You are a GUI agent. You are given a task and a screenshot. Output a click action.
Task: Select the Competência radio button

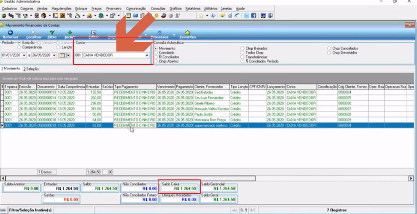click(19, 47)
